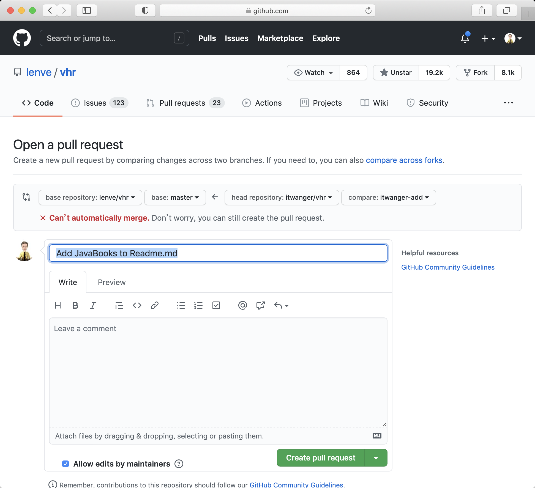Switch to the Preview tab
535x488 pixels.
pyautogui.click(x=112, y=282)
